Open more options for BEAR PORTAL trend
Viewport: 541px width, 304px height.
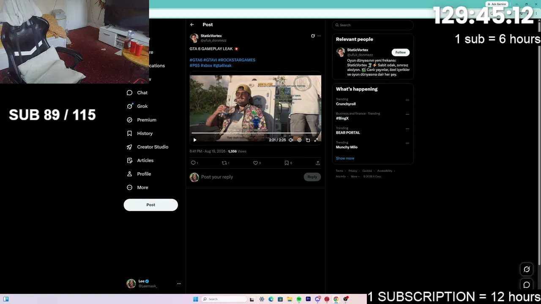[x=407, y=129]
